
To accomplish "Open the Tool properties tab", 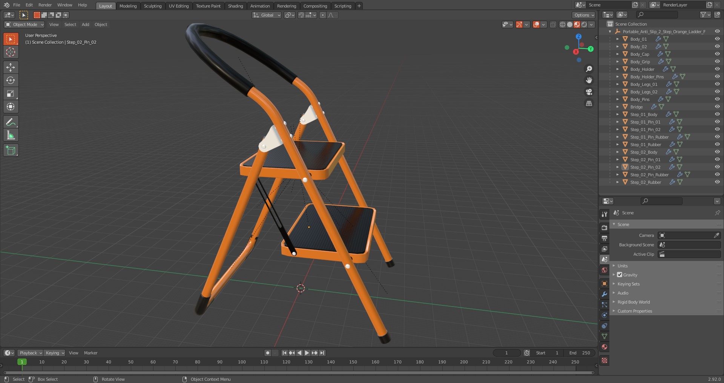I will (x=604, y=214).
